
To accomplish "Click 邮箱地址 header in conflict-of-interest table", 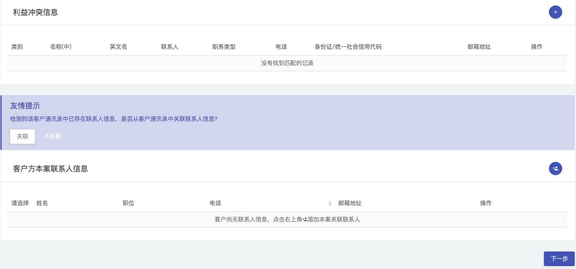I will tap(479, 47).
